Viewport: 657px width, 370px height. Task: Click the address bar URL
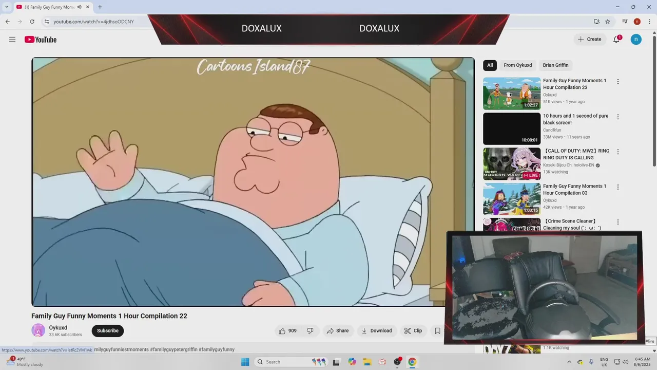click(x=94, y=22)
